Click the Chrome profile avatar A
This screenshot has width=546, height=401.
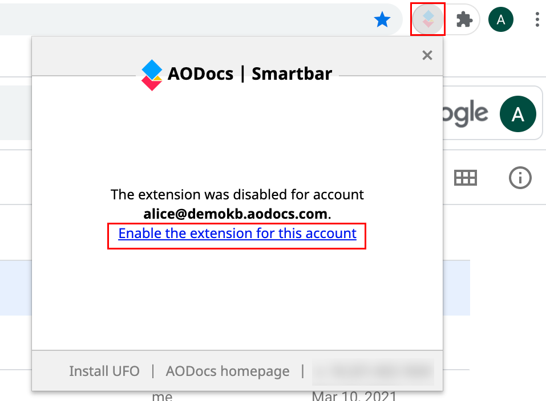pos(501,19)
